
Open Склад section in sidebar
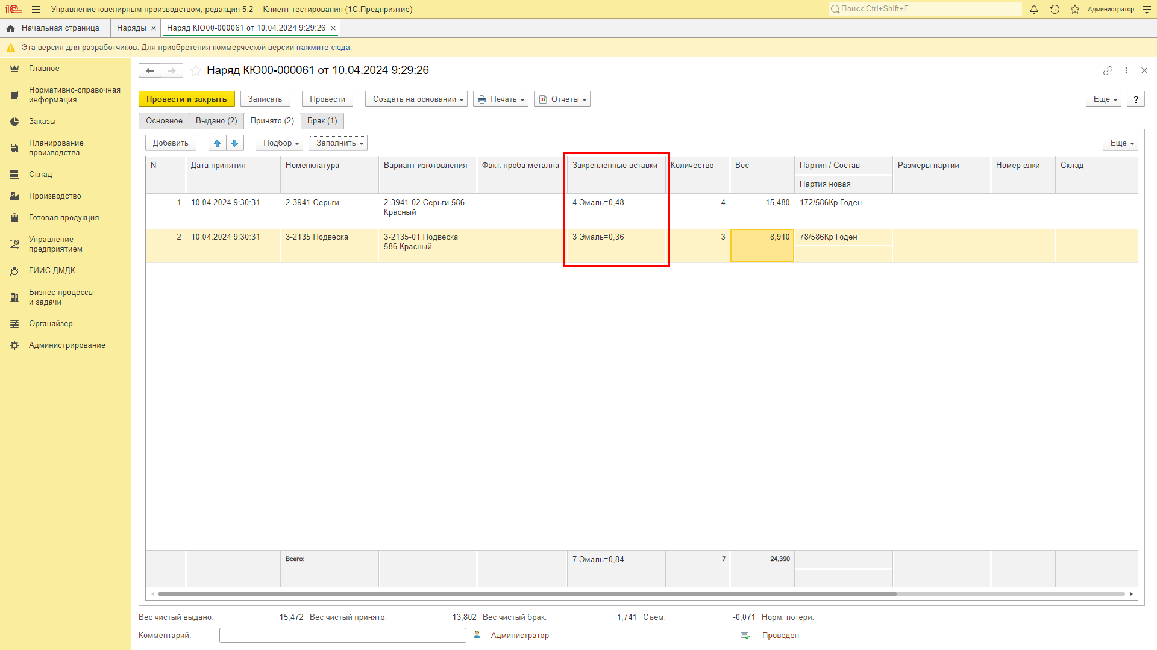[x=40, y=175]
